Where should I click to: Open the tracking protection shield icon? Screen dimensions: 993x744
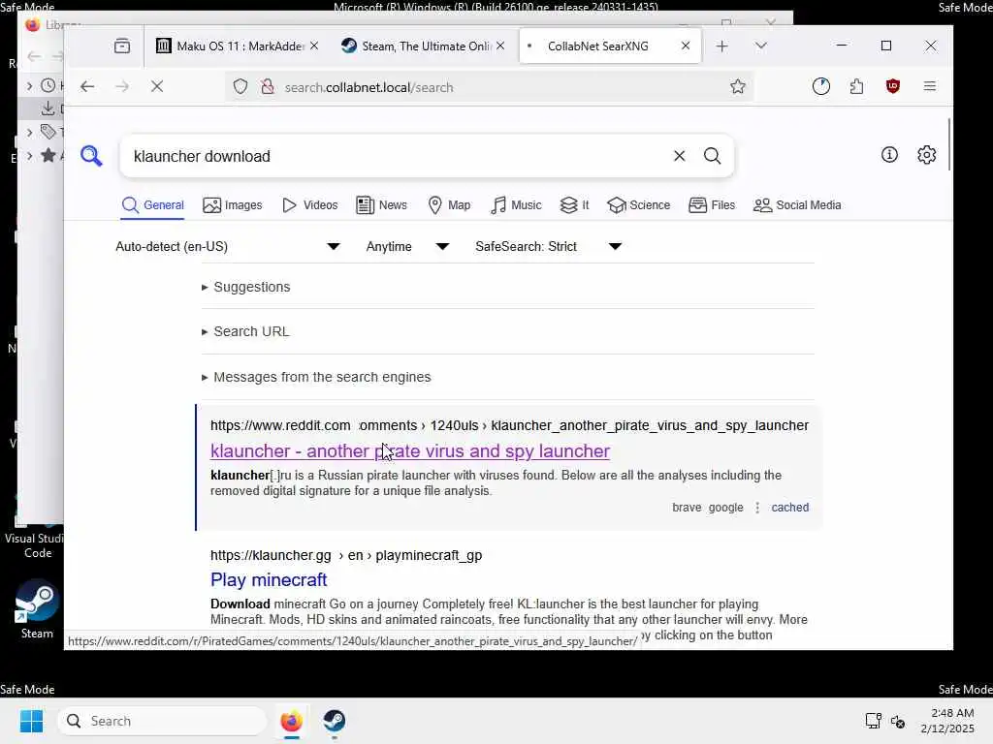click(x=240, y=86)
